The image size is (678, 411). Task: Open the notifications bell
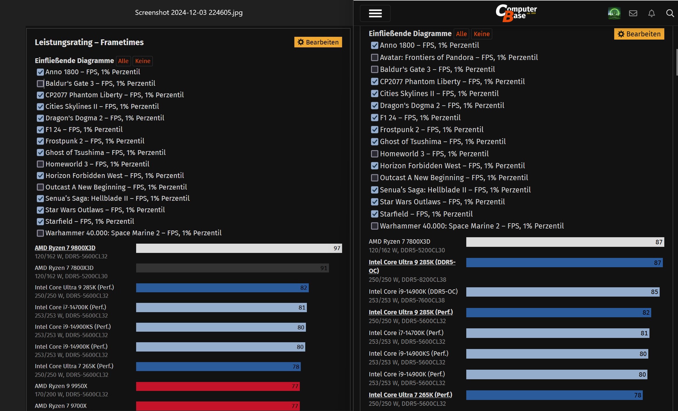pyautogui.click(x=651, y=13)
